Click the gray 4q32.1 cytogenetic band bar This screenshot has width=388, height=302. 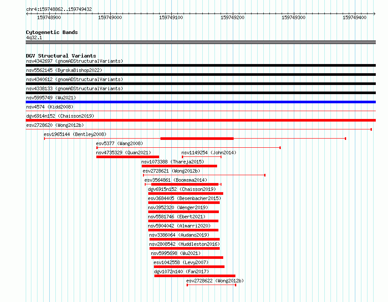(201, 42)
